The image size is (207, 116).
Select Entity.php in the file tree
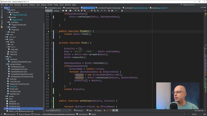point(13,87)
